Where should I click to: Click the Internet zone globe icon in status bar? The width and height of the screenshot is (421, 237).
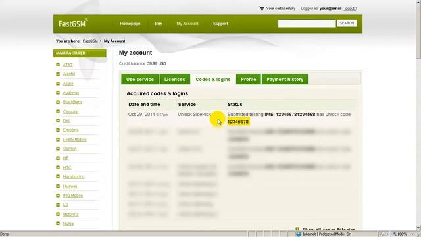pyautogui.click(x=299, y=234)
